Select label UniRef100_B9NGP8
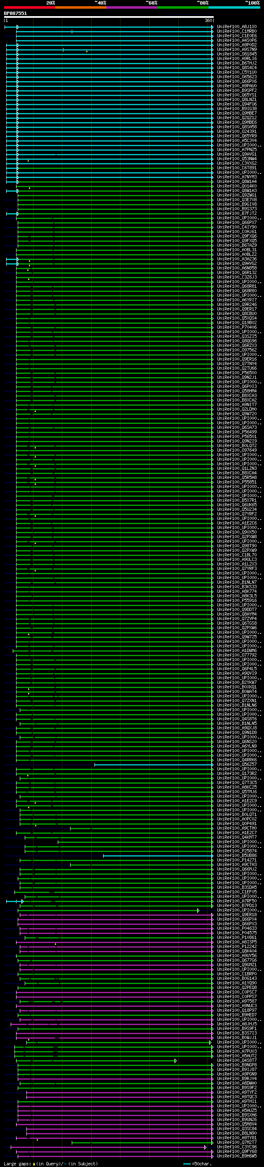 [237, 1065]
